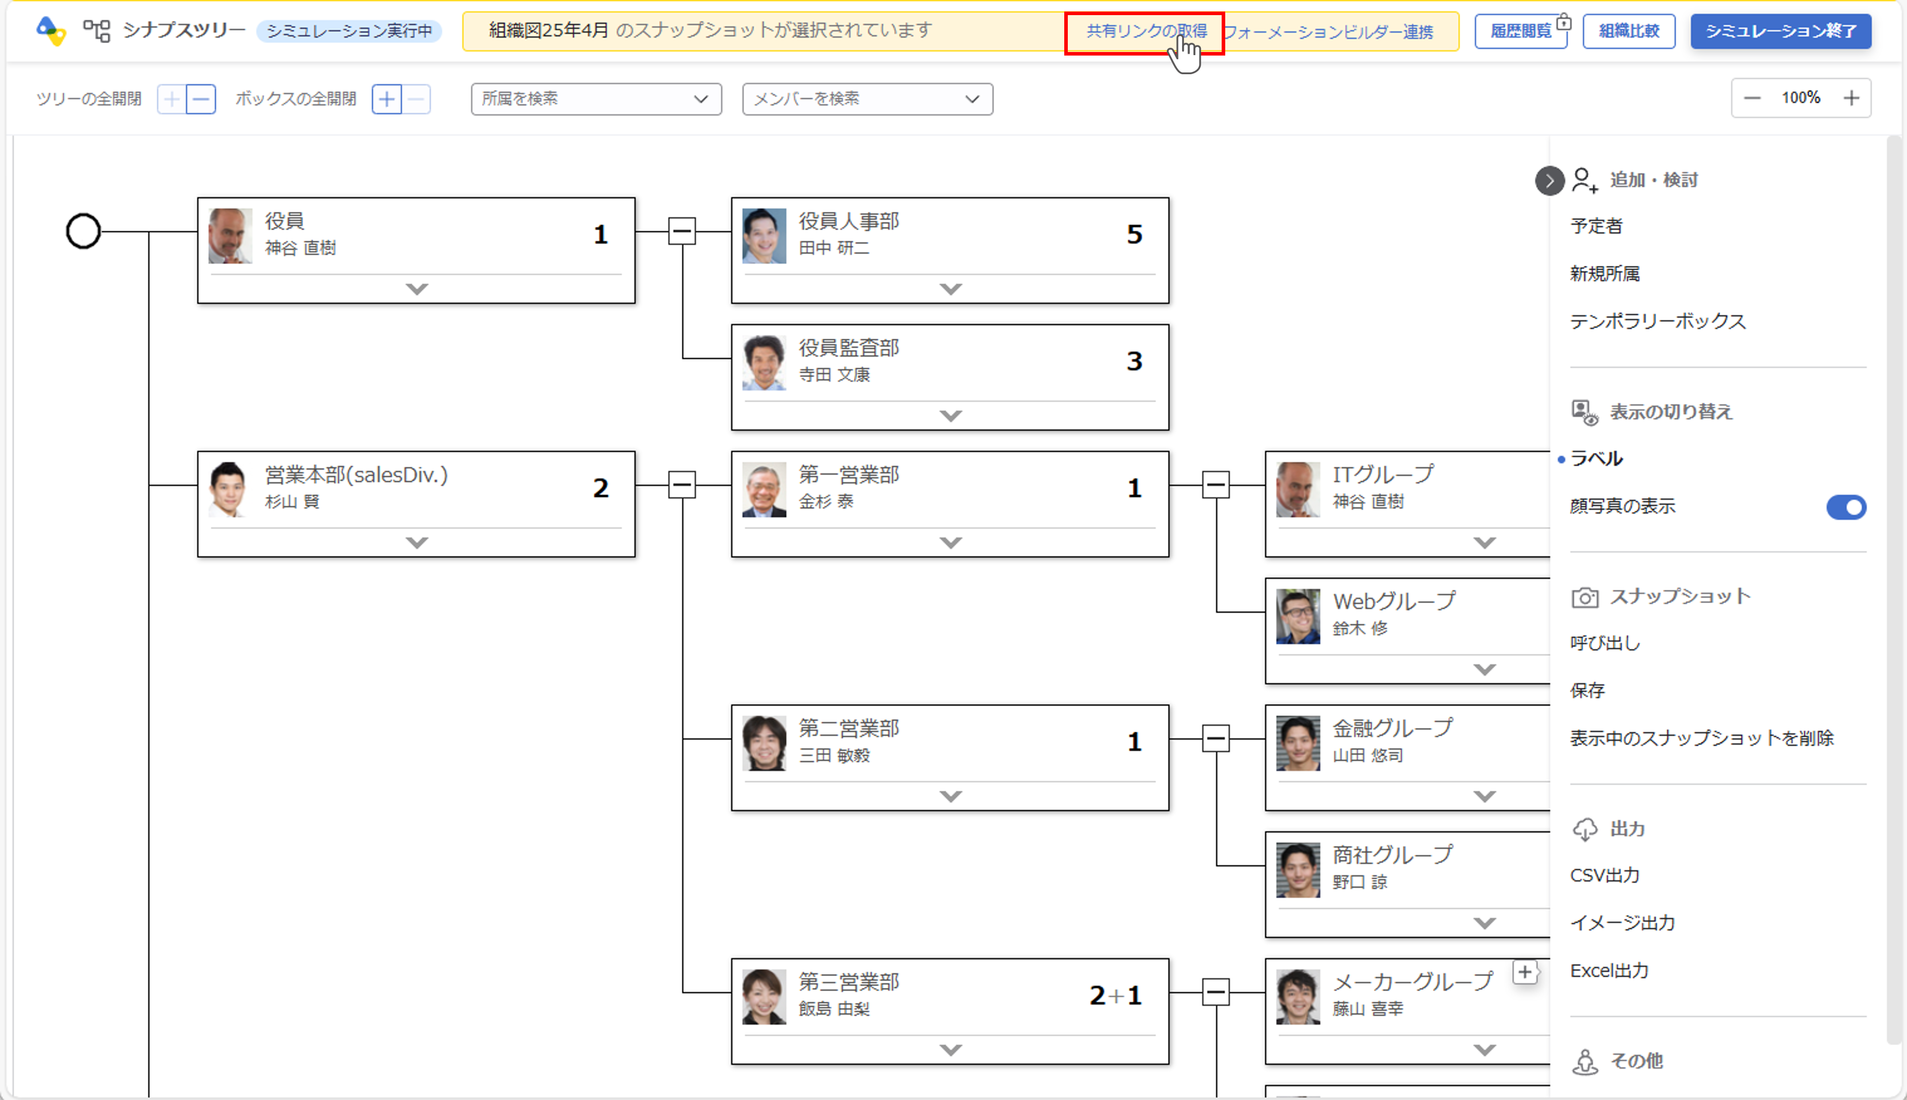This screenshot has height=1100, width=1907.
Task: Open the 所属を検索 dropdown
Action: pos(595,99)
